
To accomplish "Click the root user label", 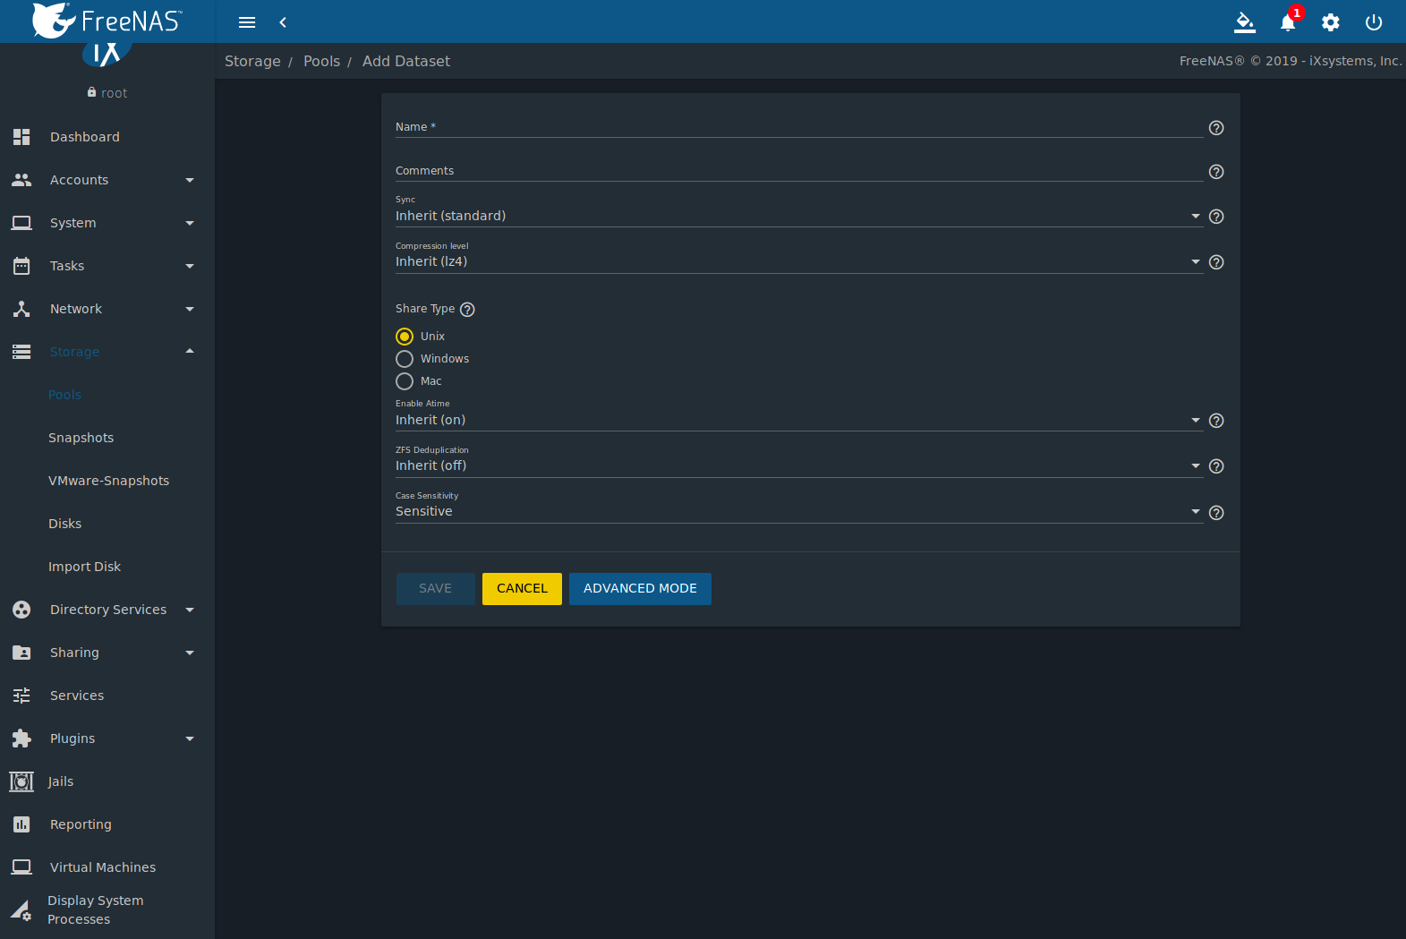I will (114, 93).
